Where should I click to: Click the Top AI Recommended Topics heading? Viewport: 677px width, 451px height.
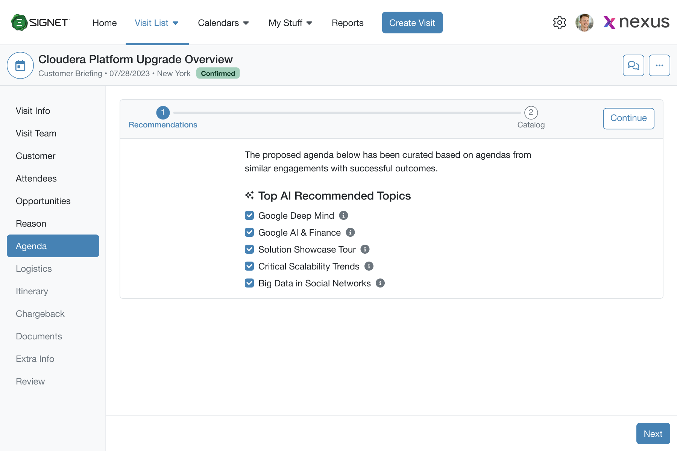[334, 196]
